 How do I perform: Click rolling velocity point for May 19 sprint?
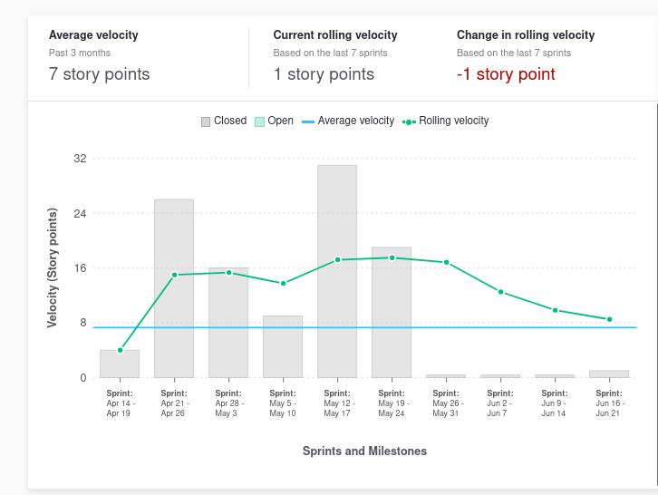392,257
